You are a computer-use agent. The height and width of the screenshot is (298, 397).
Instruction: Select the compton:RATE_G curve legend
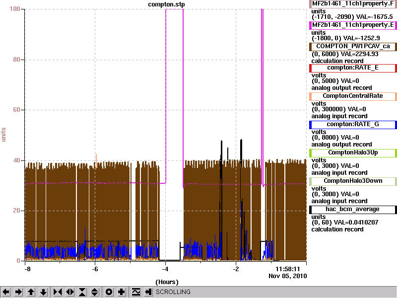(353, 125)
